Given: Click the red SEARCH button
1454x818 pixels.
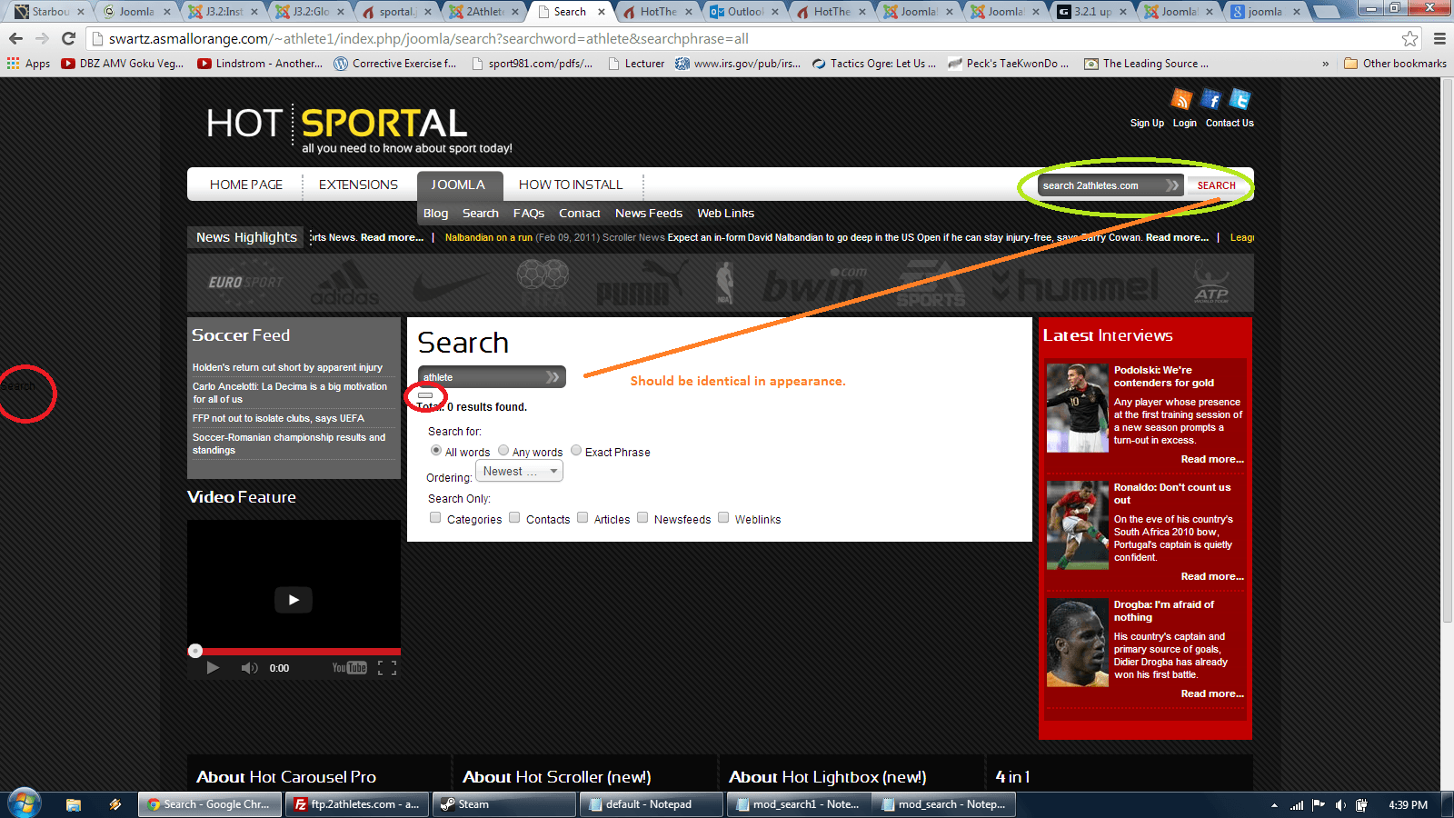Looking at the screenshot, I should coord(1216,185).
